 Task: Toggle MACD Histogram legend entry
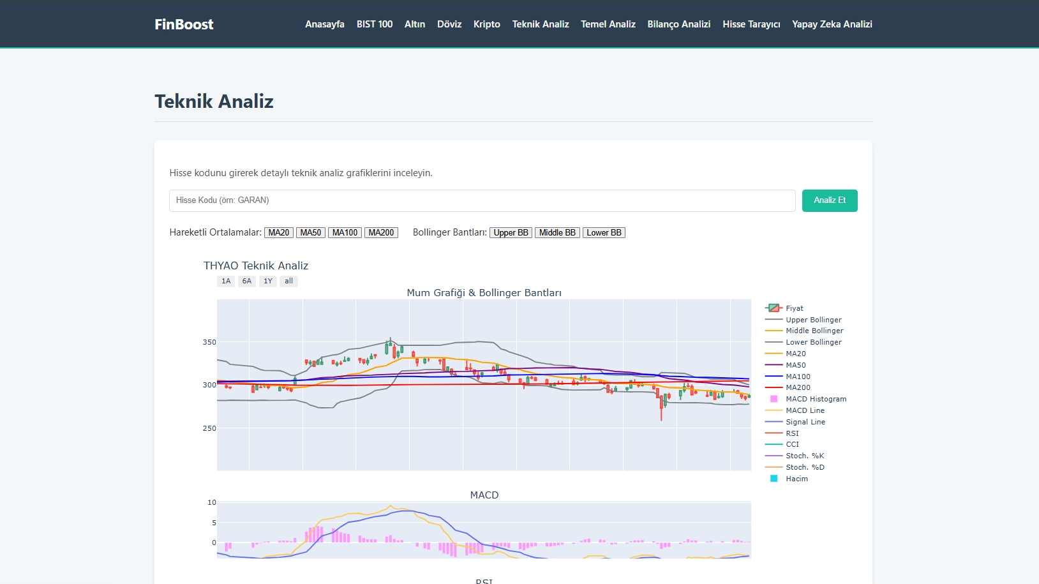point(805,399)
